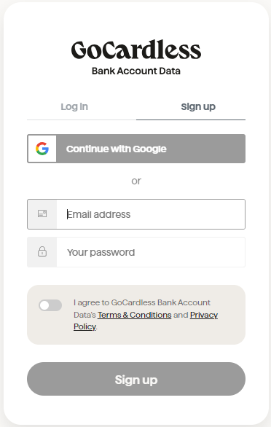The image size is (271, 427).
Task: Toggle the Terms & Conditions agreement switch
Action: (50, 305)
